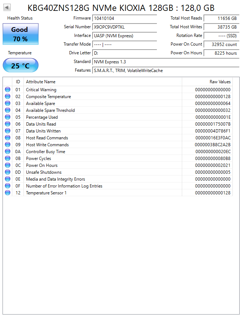Screen dimensions: 240x316
Task: Click the Serial Number field X9OPC9VDPTKL
Action: pos(125,27)
